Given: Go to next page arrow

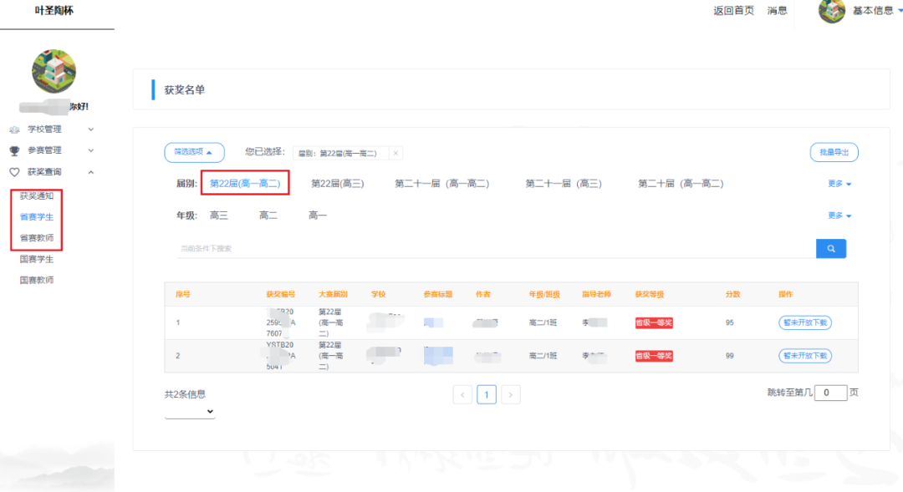Looking at the screenshot, I should [510, 394].
